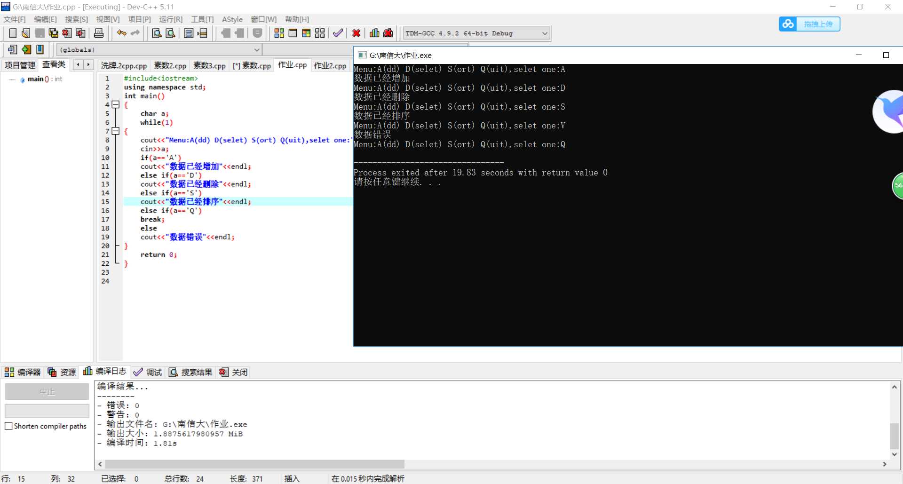Click the New file toolbar icon

point(13,33)
